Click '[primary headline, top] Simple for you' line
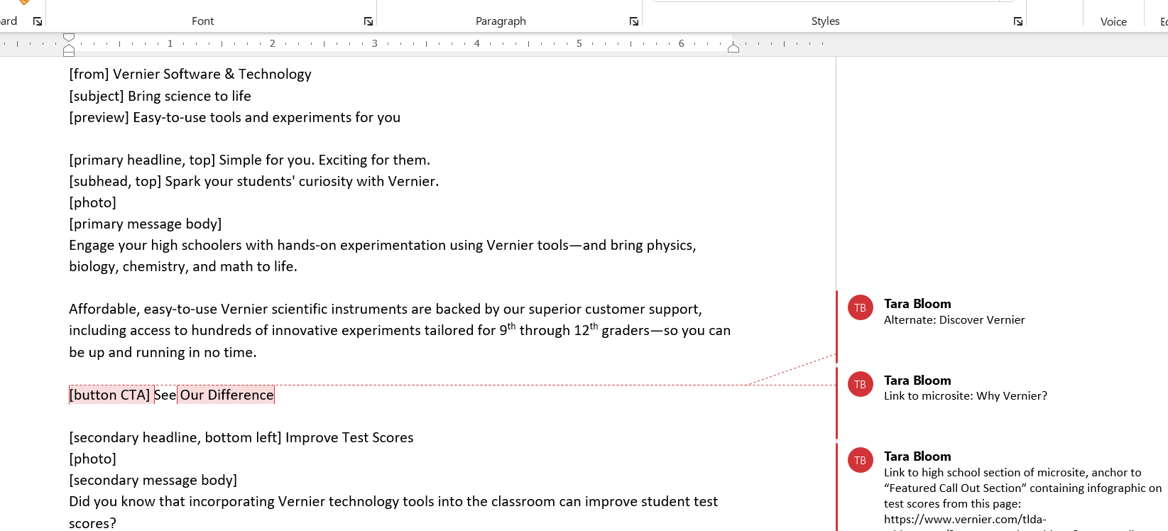Image resolution: width=1168 pixels, height=531 pixels. 249,160
